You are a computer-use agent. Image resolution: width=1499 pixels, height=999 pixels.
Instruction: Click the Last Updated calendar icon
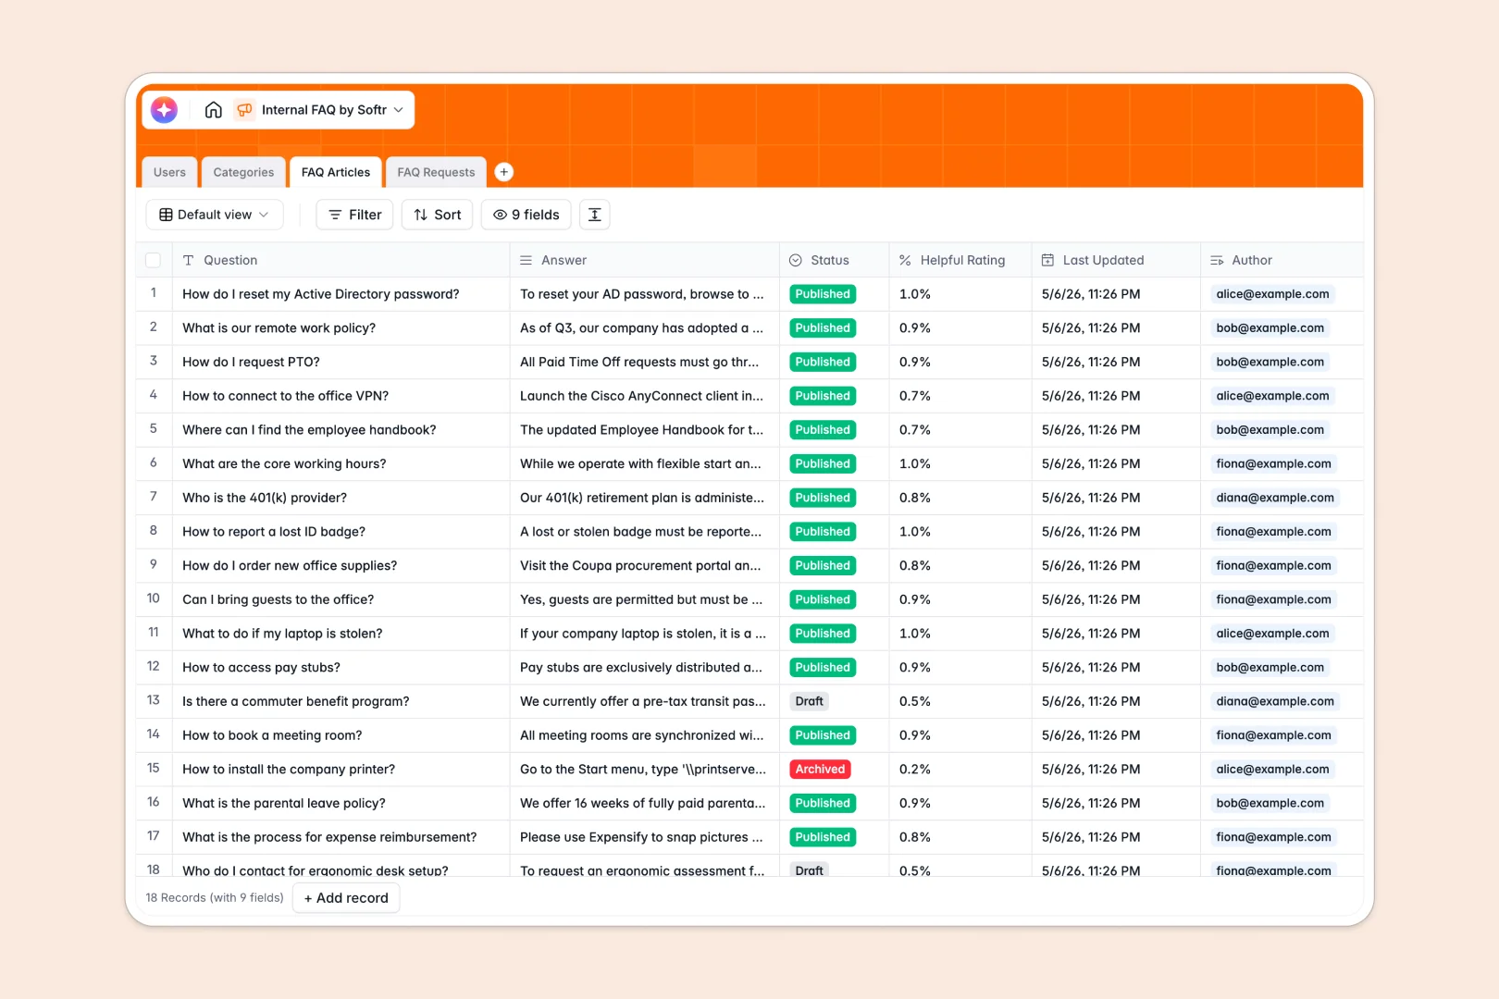coord(1047,261)
